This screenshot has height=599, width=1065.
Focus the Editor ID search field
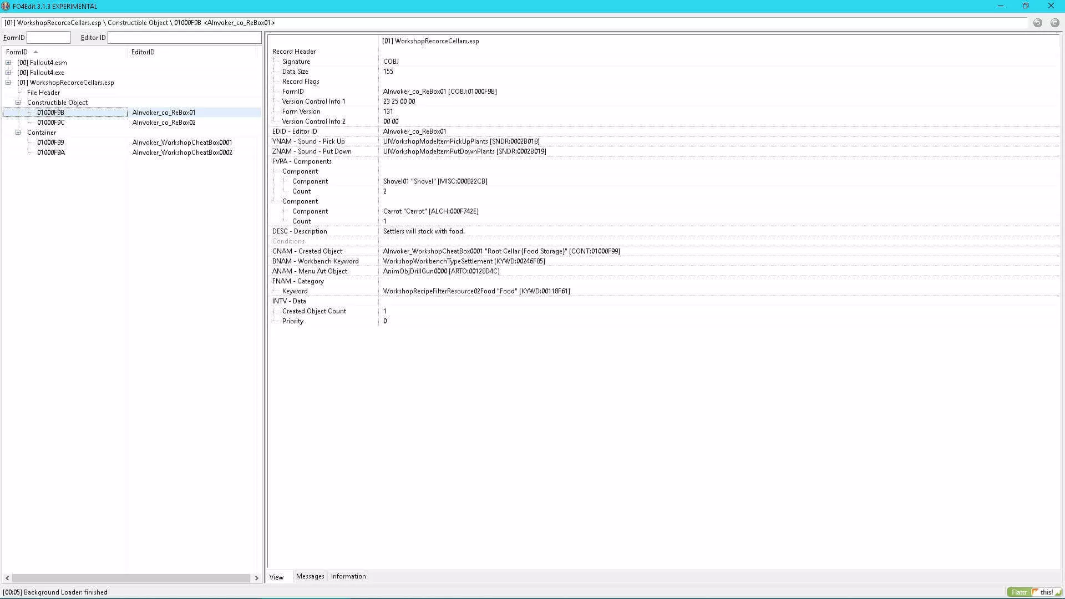184,38
